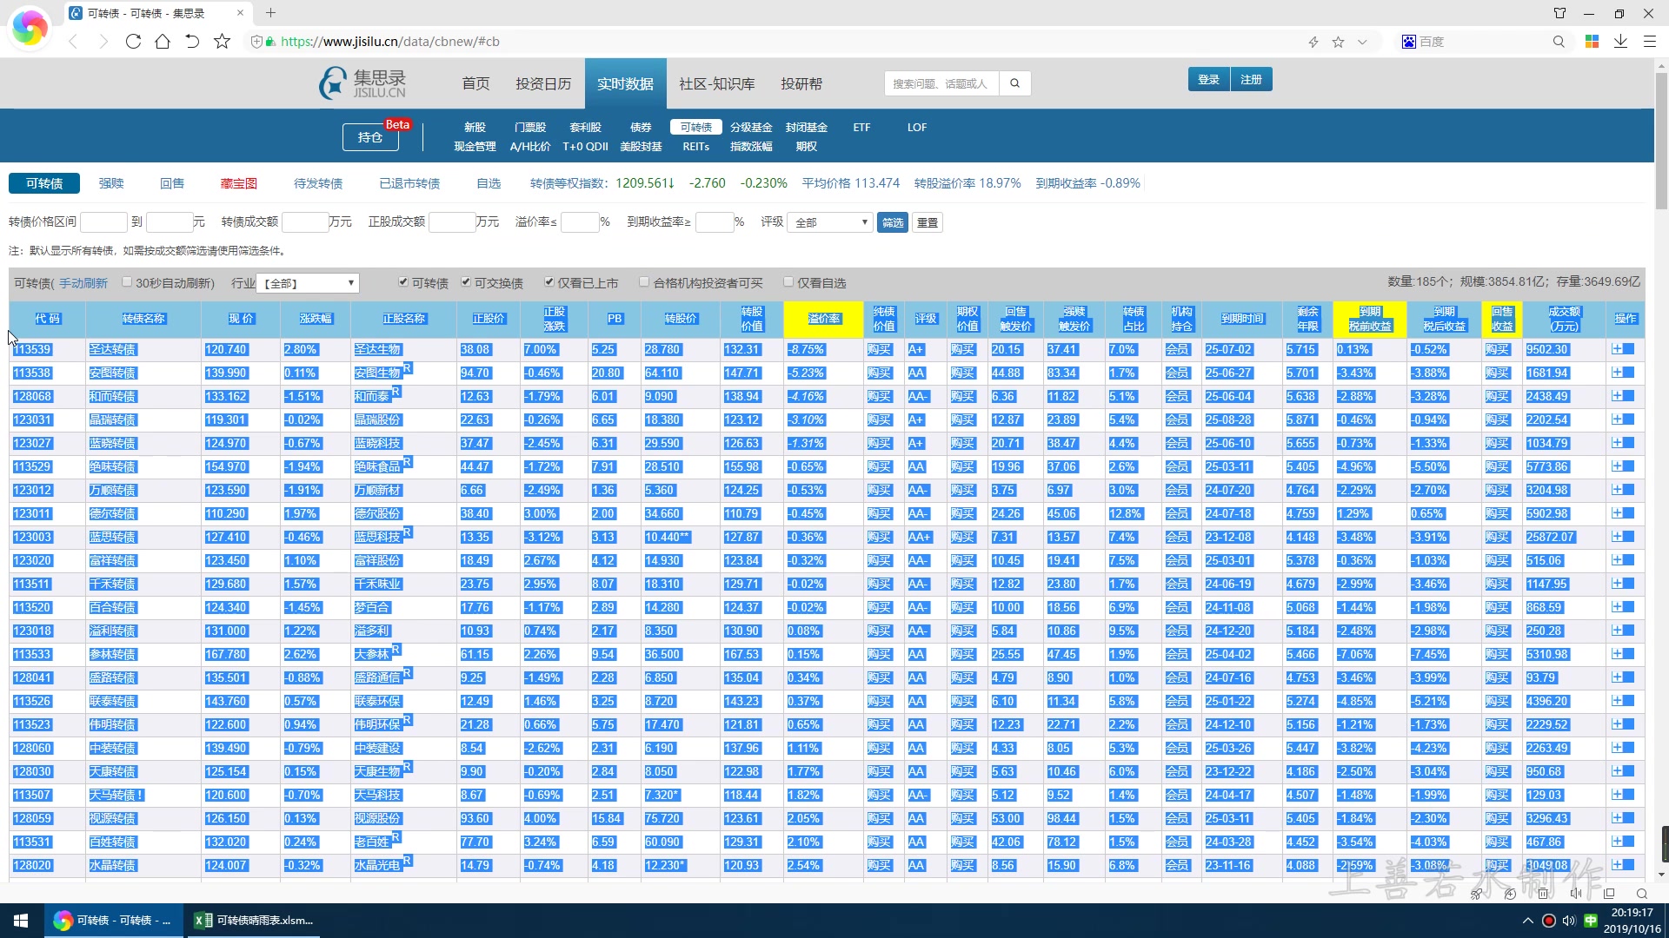Toggle the 可交换债 checkbox
Screen dimensions: 1669x938
(466, 281)
